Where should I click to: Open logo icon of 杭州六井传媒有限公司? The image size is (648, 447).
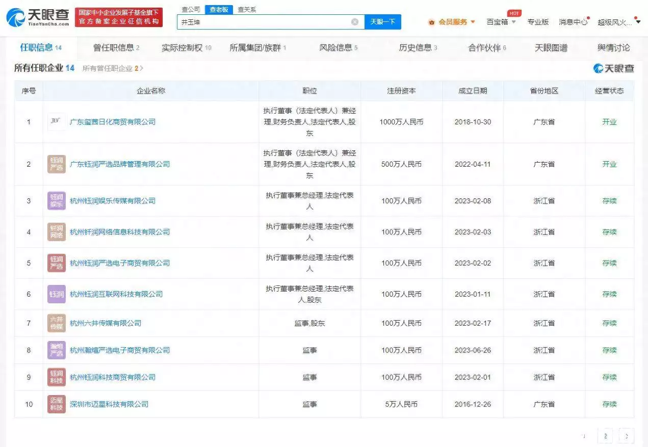point(57,323)
